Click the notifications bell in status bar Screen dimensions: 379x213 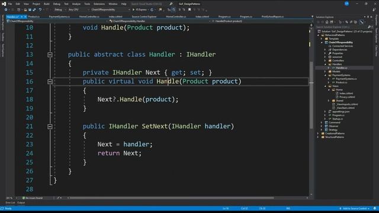coord(375,208)
